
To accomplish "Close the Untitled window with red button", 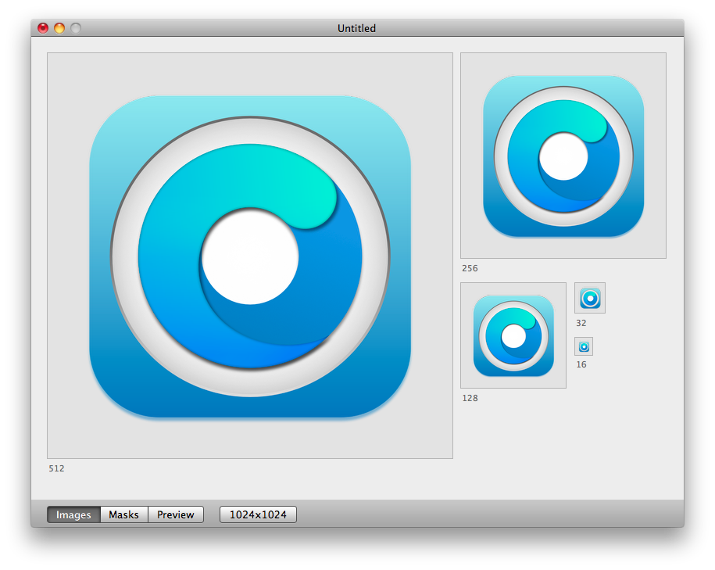I will pos(43,28).
